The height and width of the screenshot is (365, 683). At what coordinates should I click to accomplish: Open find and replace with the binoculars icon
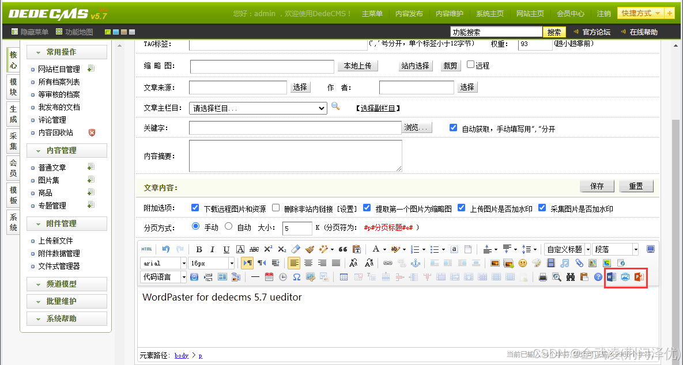point(571,277)
